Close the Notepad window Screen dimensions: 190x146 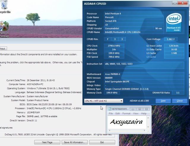click(x=146, y=109)
